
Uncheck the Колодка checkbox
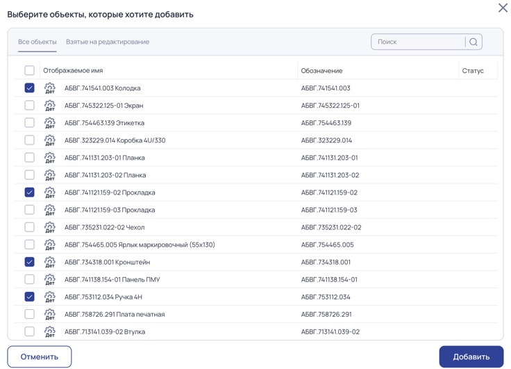tap(29, 88)
